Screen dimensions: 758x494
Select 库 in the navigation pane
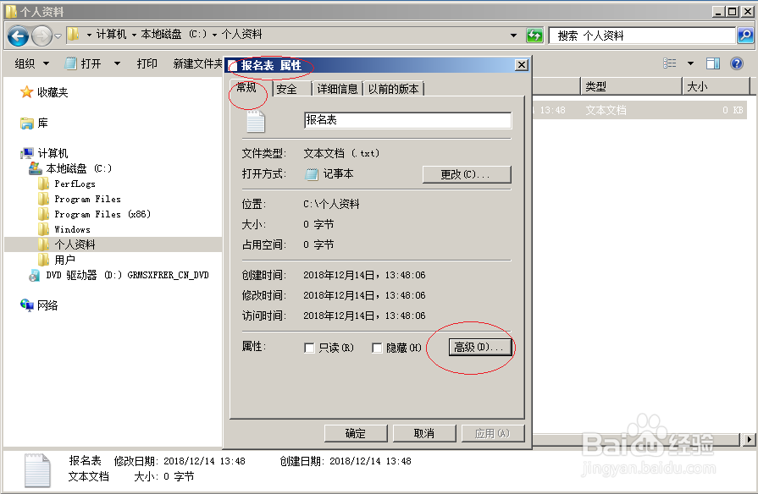(43, 124)
